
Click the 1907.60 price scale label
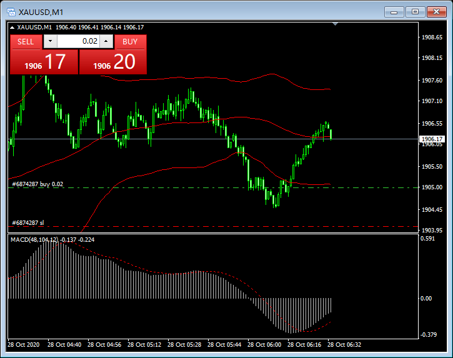(432, 81)
